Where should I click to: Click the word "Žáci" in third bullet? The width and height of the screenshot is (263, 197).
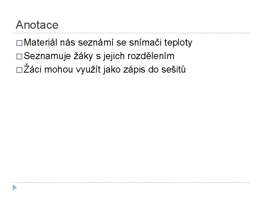pos(34,69)
